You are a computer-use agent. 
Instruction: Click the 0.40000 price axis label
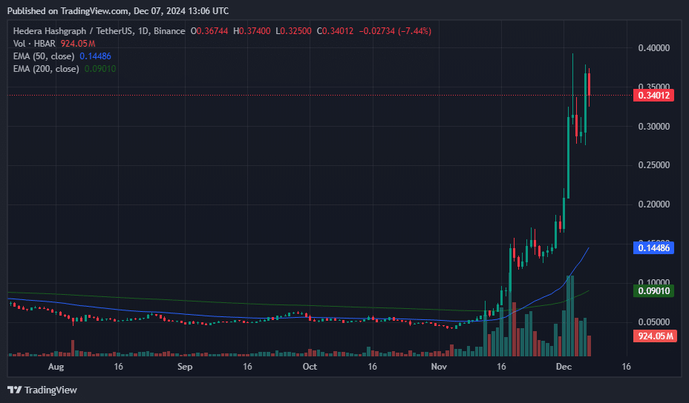click(653, 48)
